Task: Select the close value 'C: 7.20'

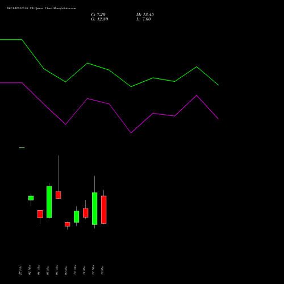Action: (98, 15)
